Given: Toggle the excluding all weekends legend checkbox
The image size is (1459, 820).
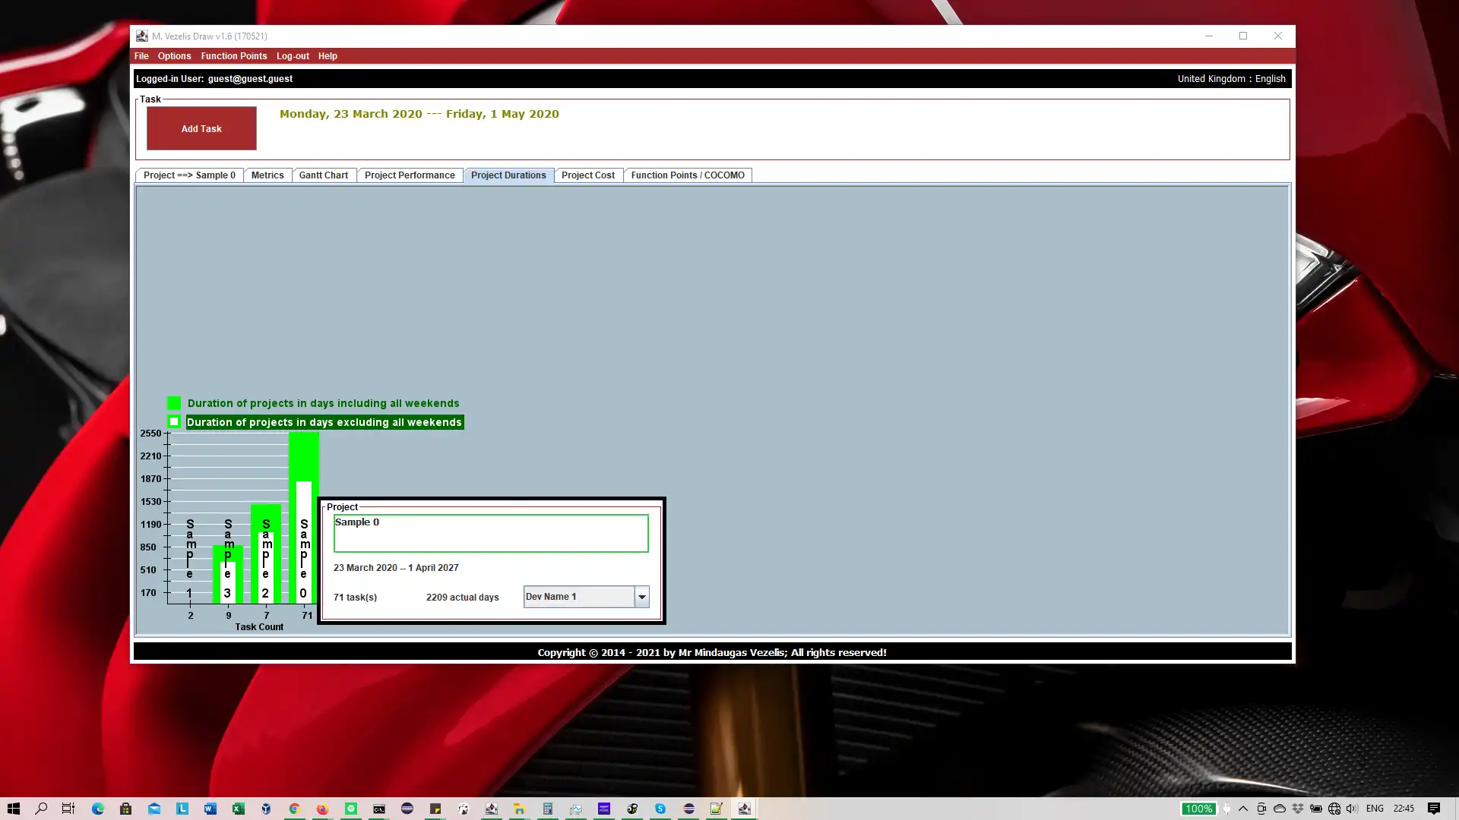Looking at the screenshot, I should point(174,422).
